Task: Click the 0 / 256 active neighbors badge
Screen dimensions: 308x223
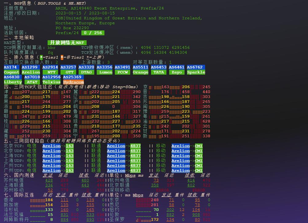Action: pyautogui.click(x=93, y=33)
